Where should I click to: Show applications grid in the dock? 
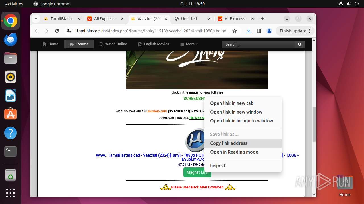click(11, 193)
